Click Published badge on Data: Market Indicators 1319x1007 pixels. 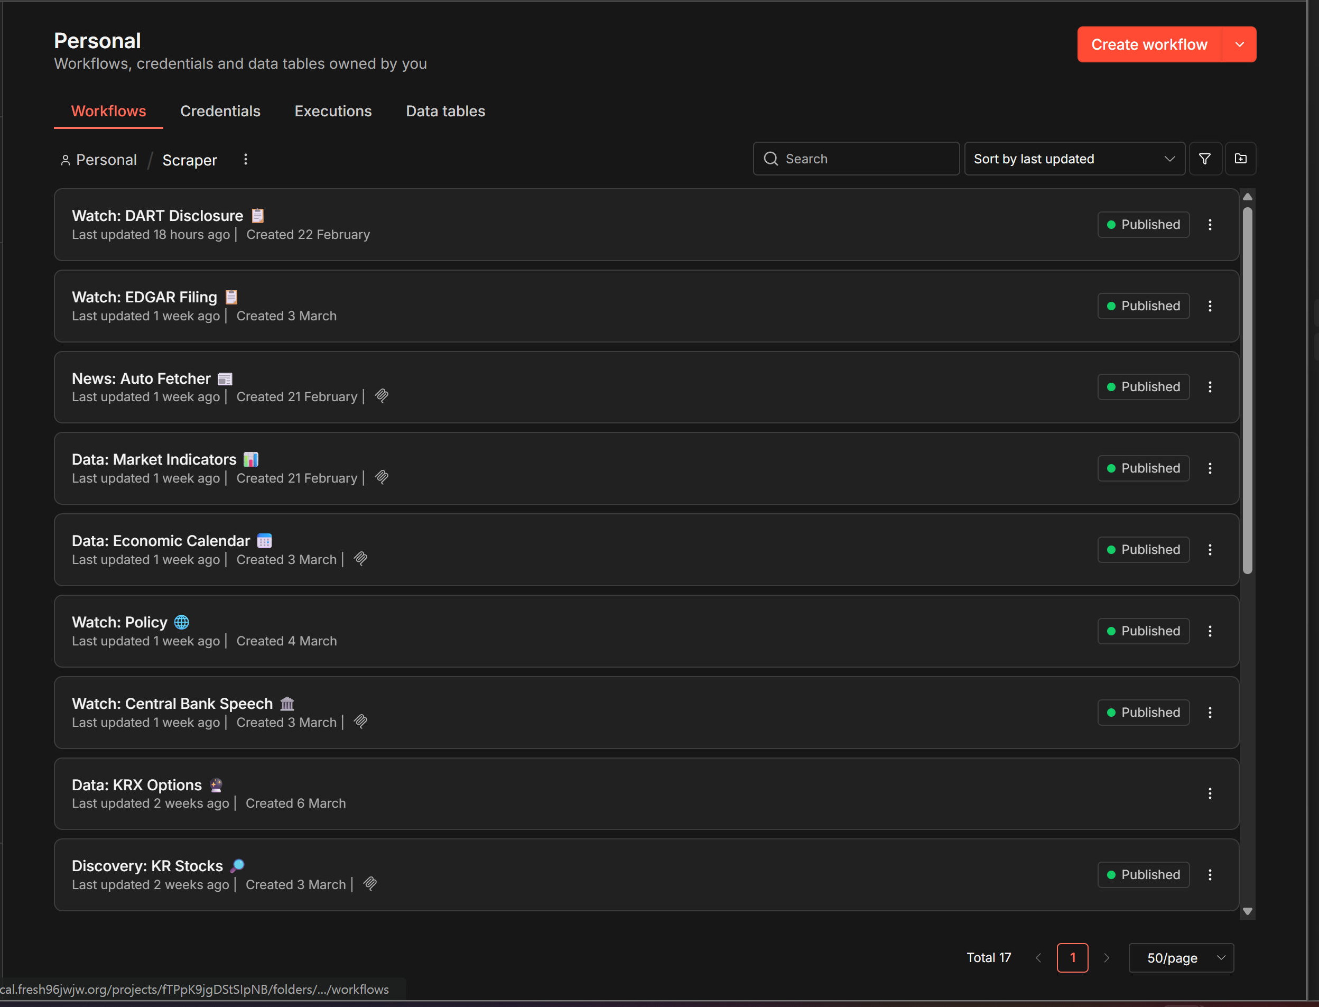pyautogui.click(x=1143, y=468)
